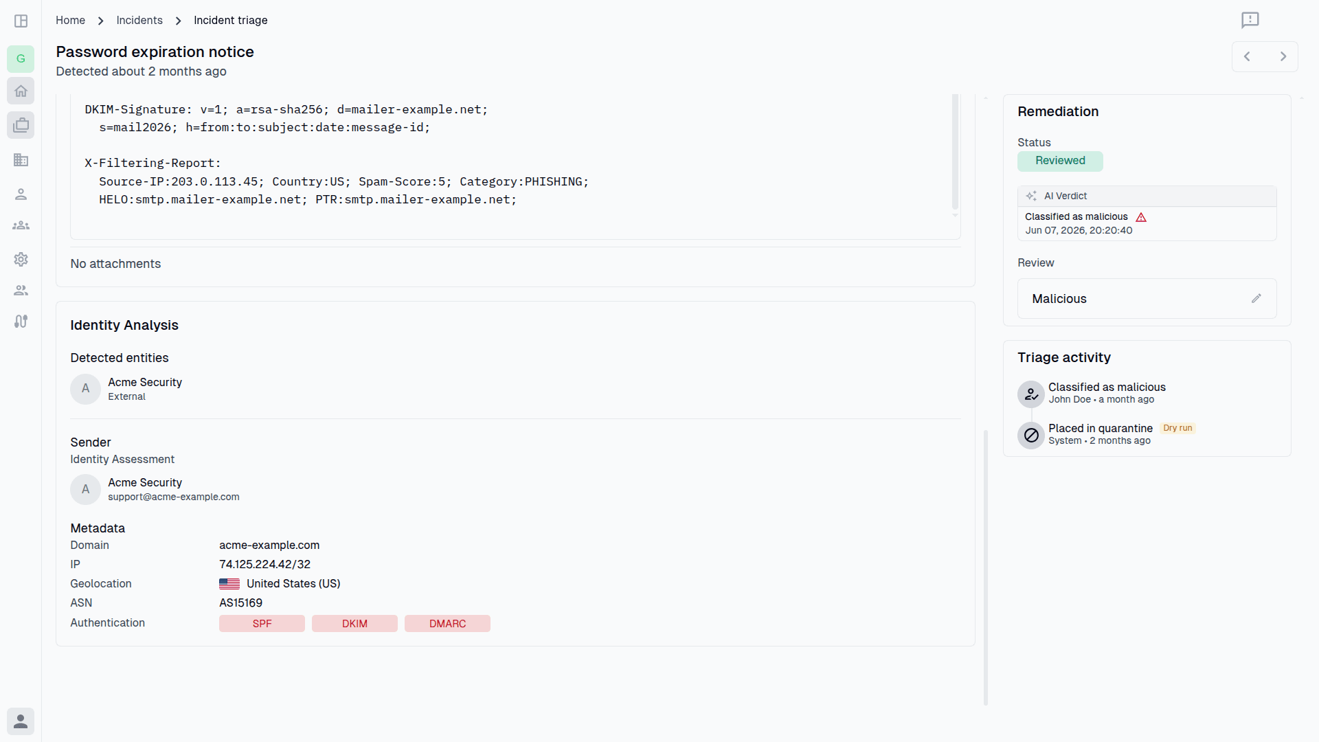Go to previous incident arrow
The width and height of the screenshot is (1319, 742).
click(1247, 56)
